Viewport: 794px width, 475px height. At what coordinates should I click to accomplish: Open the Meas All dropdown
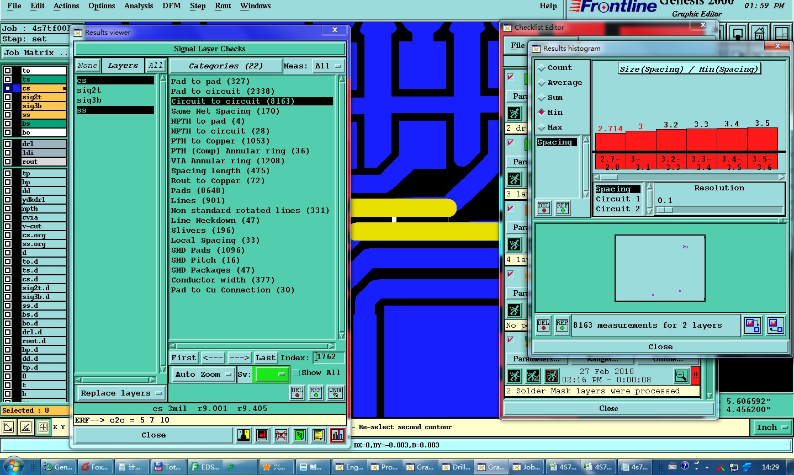[x=329, y=66]
